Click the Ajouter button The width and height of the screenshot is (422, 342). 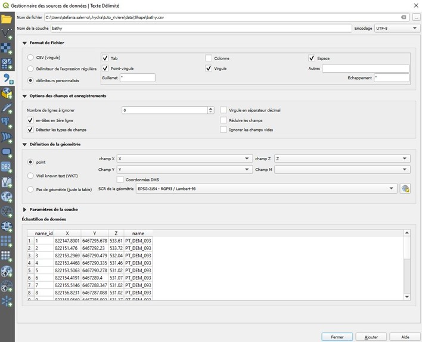(371, 337)
